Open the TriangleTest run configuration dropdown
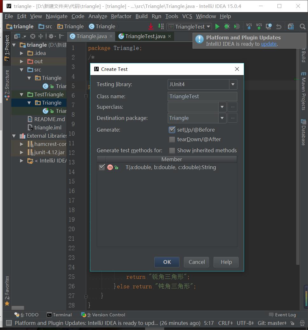 coord(189,27)
